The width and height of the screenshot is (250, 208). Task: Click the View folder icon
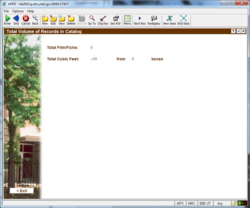point(62,18)
